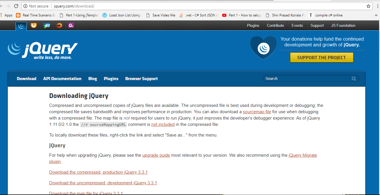The height and width of the screenshot is (195, 380).
Task: Click the heart donation icon
Action: click(x=263, y=48)
